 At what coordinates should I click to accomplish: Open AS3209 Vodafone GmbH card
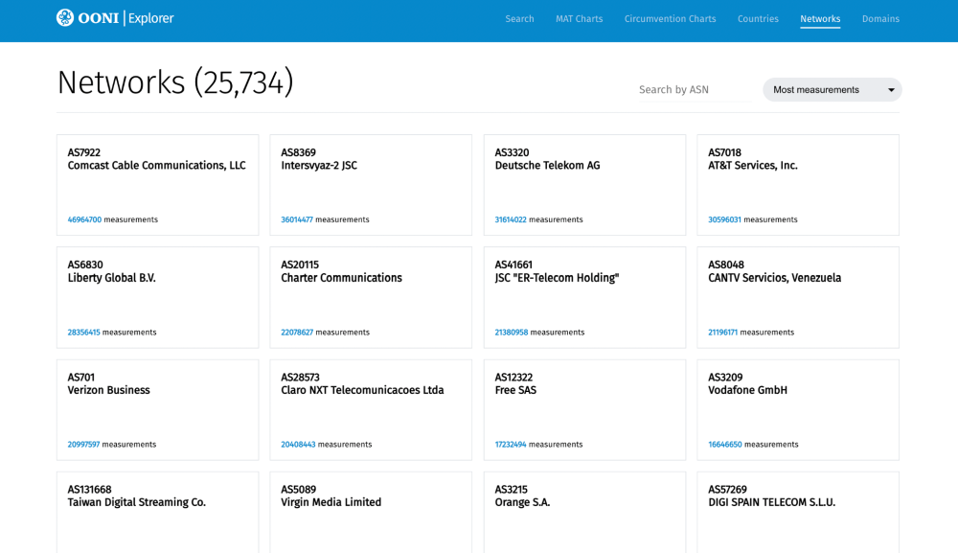[x=797, y=409]
